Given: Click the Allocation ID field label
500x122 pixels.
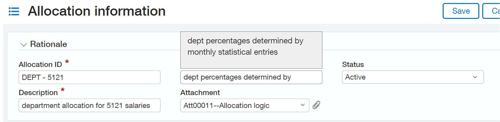Looking at the screenshot, I should pyautogui.click(x=40, y=65).
